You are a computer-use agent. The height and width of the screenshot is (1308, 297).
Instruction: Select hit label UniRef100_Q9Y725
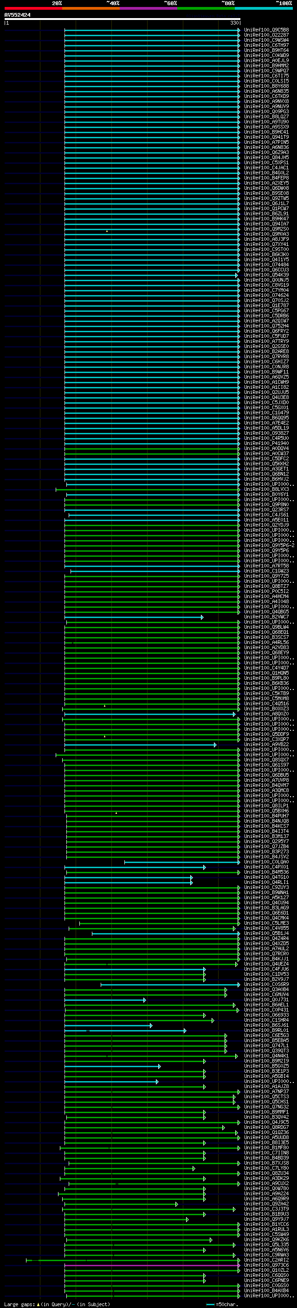pyautogui.click(x=266, y=576)
